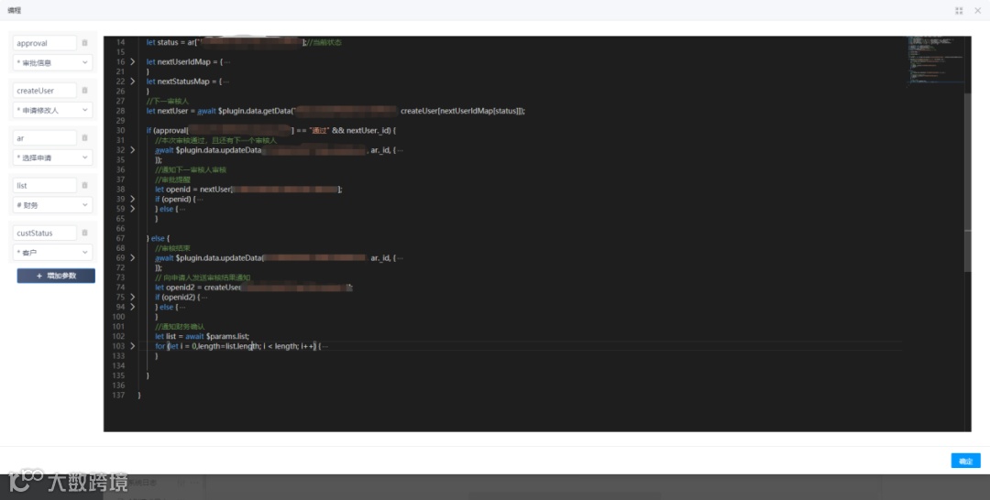Click the code editor vertical scrollbar thumb
Image resolution: width=990 pixels, height=500 pixels.
pos(968,181)
